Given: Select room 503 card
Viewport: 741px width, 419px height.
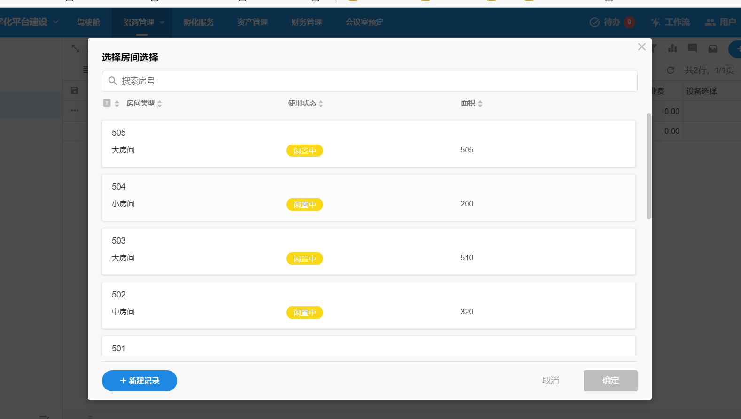Looking at the screenshot, I should (x=368, y=251).
